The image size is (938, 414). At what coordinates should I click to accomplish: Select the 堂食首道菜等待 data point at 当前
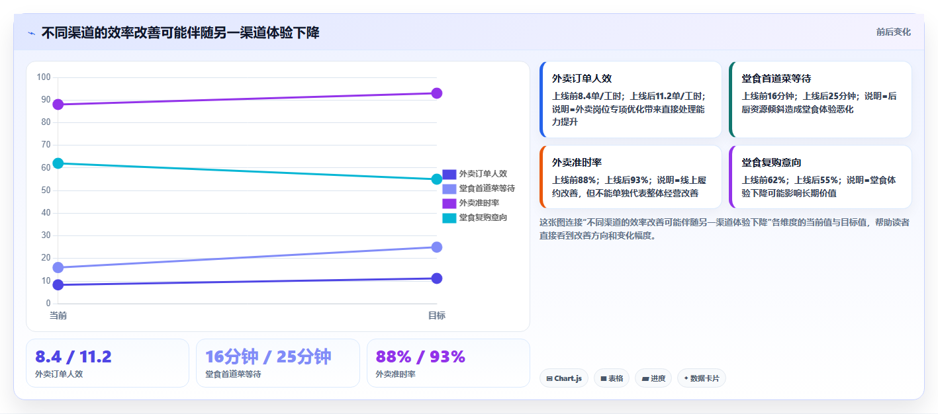click(58, 268)
